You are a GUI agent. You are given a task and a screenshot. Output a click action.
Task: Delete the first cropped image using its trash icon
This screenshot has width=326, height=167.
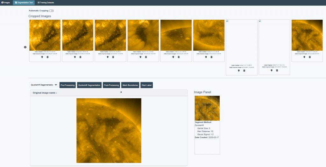47,57
